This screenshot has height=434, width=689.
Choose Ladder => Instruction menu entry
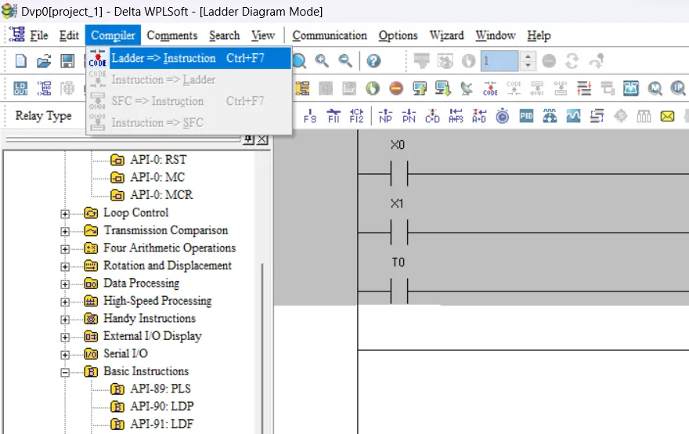189,58
